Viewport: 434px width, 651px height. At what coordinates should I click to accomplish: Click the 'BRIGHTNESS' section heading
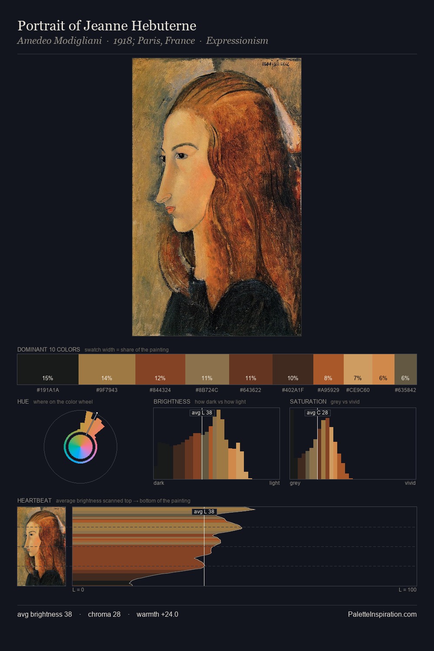click(172, 401)
